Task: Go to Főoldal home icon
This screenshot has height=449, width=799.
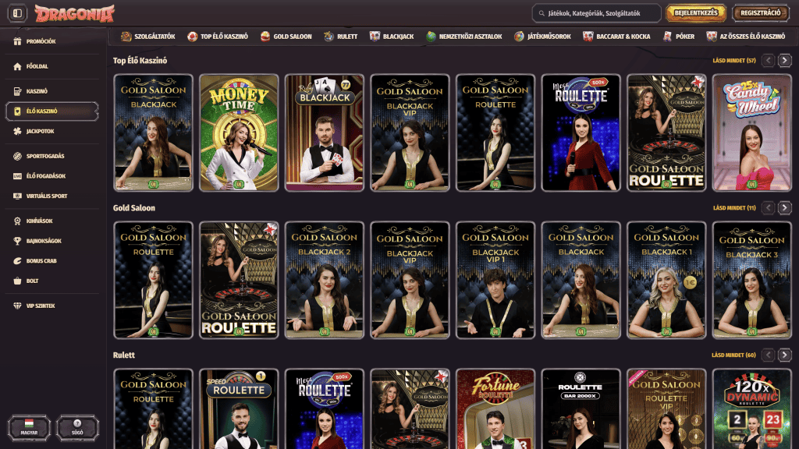Action: (x=37, y=67)
